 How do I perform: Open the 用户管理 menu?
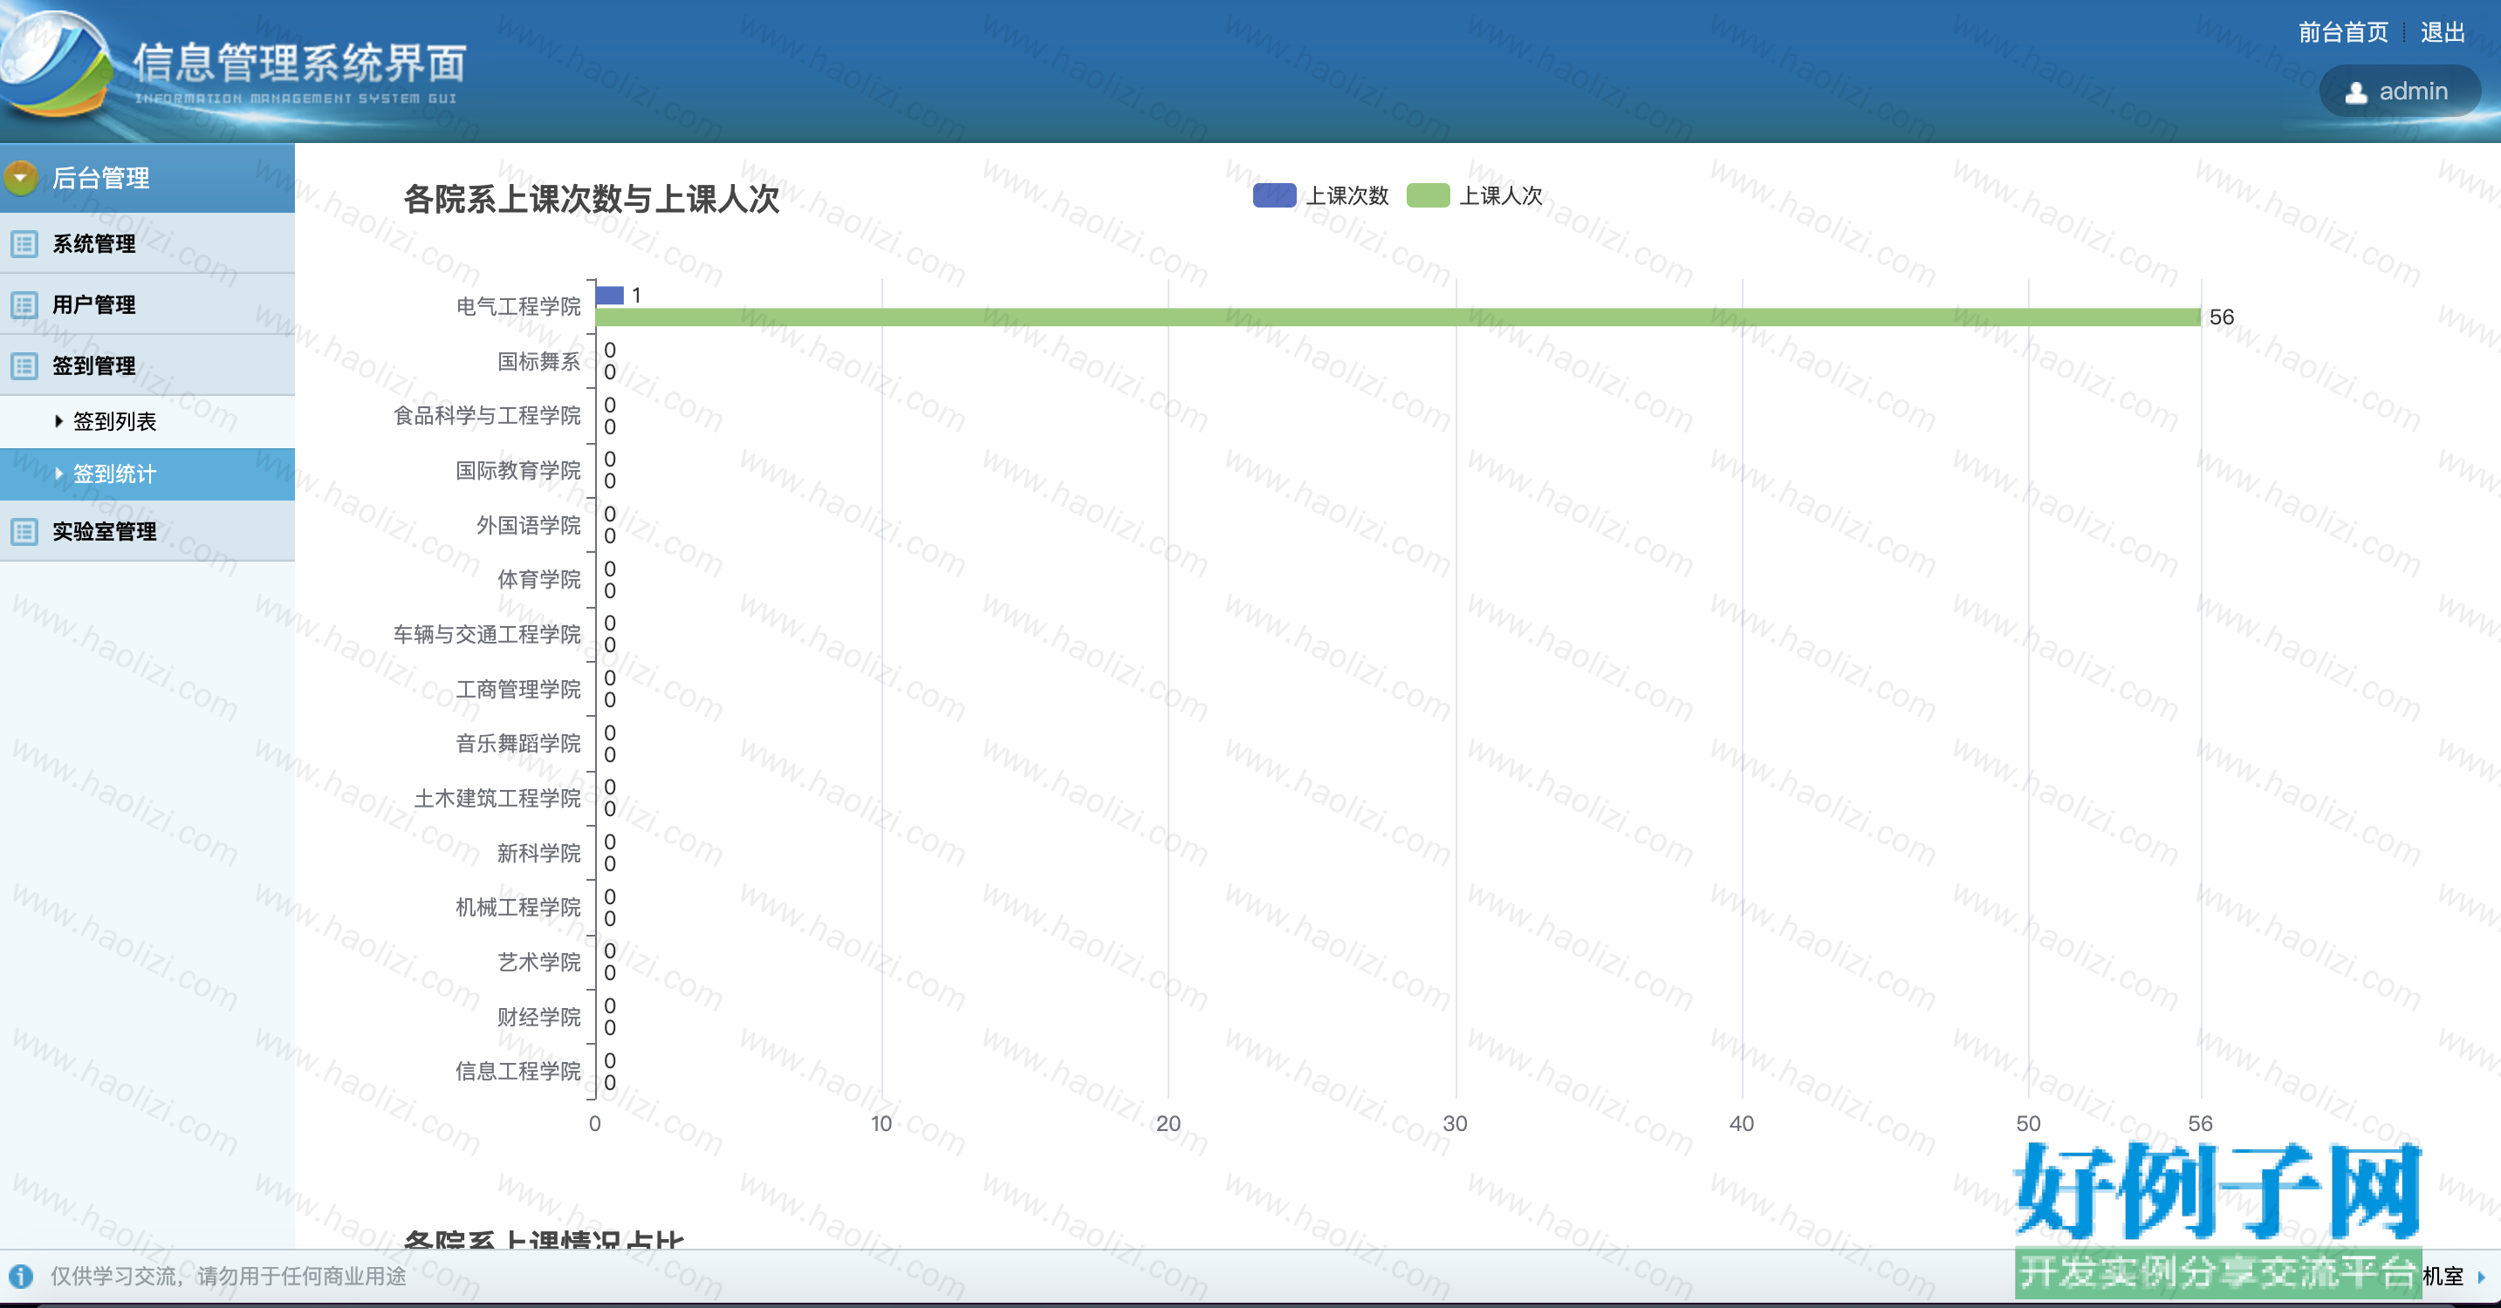[x=147, y=304]
